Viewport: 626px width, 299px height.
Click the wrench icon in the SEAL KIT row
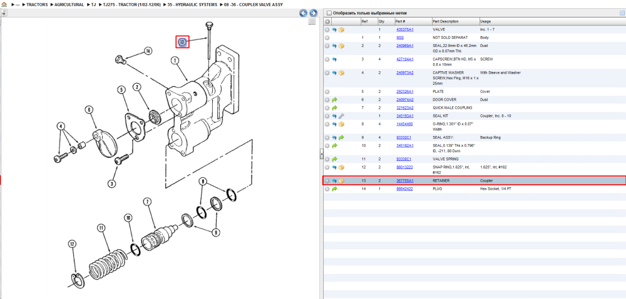(x=341, y=116)
